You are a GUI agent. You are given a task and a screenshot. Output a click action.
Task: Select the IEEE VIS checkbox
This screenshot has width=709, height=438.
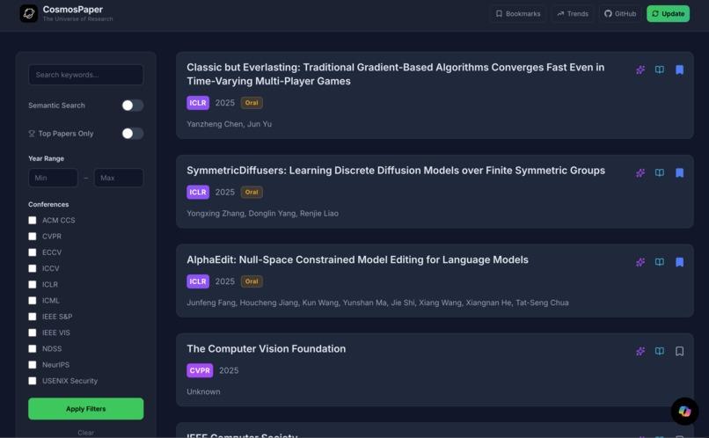tap(32, 332)
